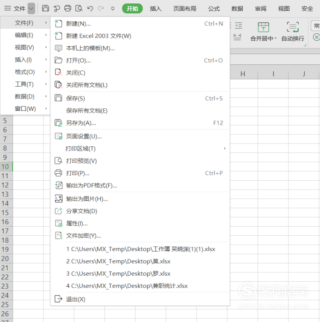Choose 属性(I)... menu entry
Image resolution: width=320 pixels, height=322 pixels.
[x=140, y=223]
